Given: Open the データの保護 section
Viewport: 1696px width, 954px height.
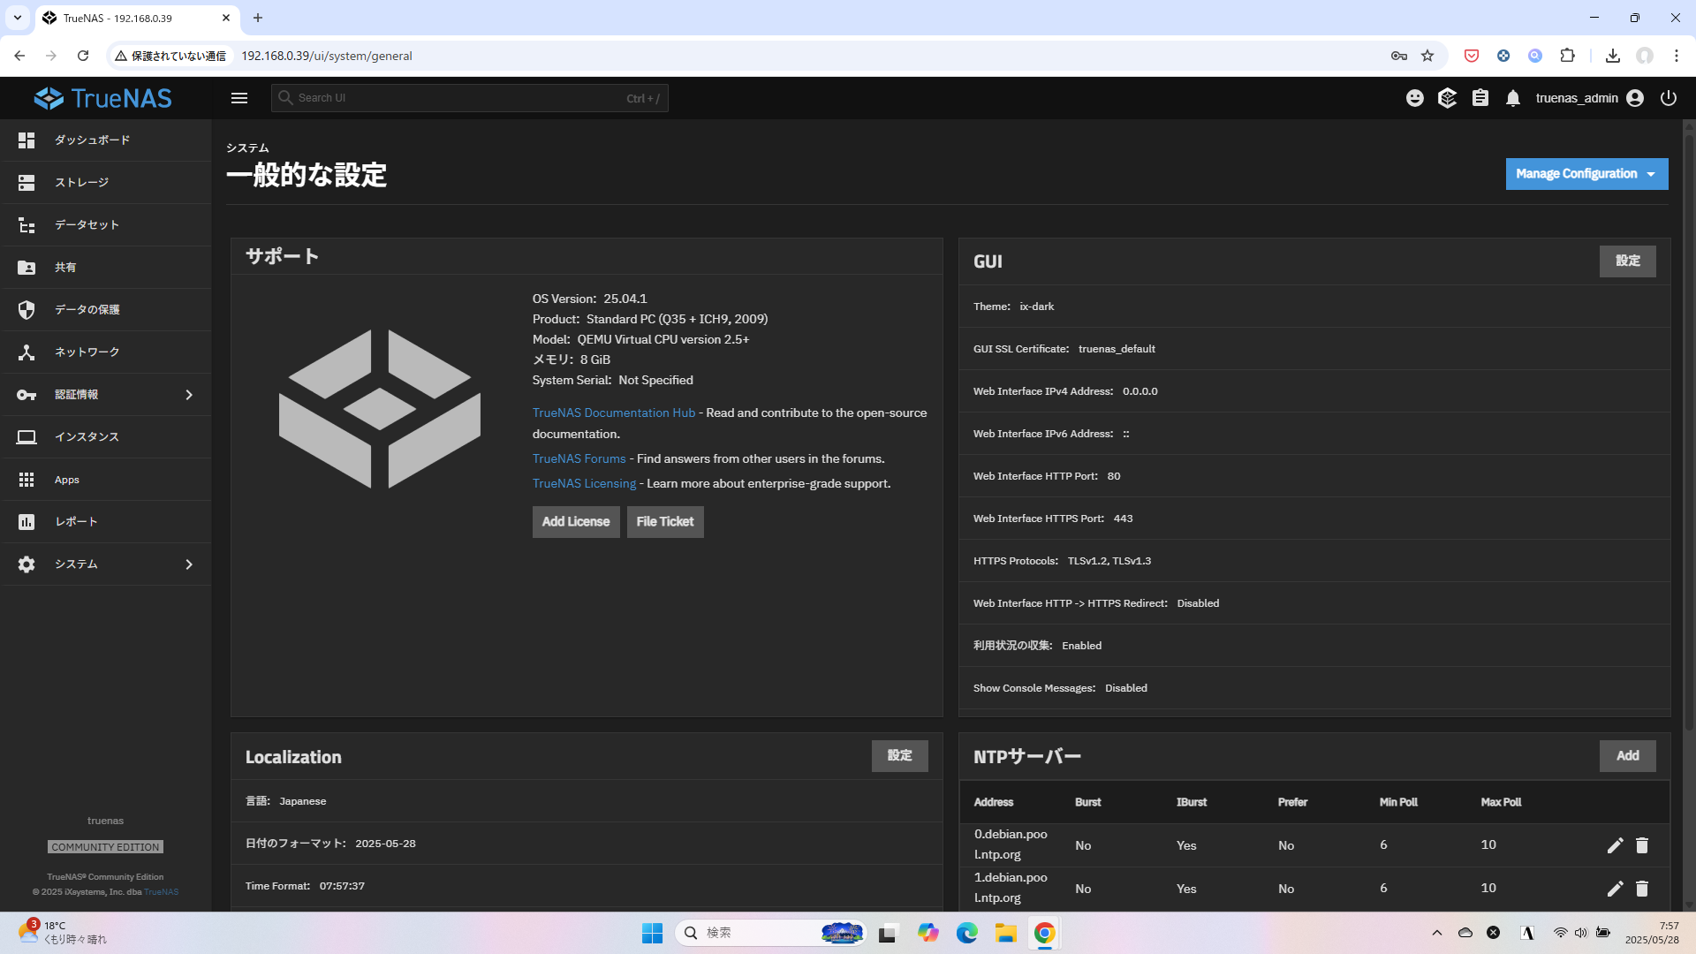Looking at the screenshot, I should [x=105, y=309].
